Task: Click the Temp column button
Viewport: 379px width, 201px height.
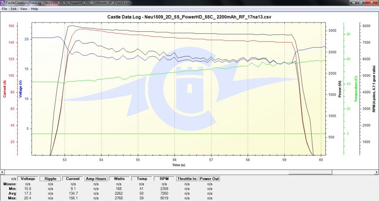Action: click(x=142, y=179)
